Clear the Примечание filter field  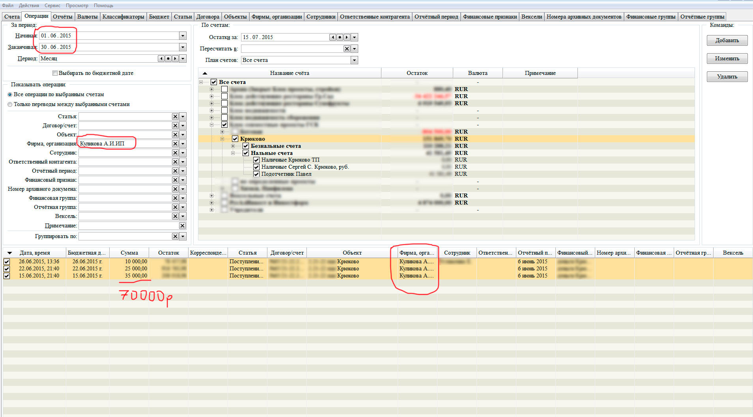tap(182, 226)
